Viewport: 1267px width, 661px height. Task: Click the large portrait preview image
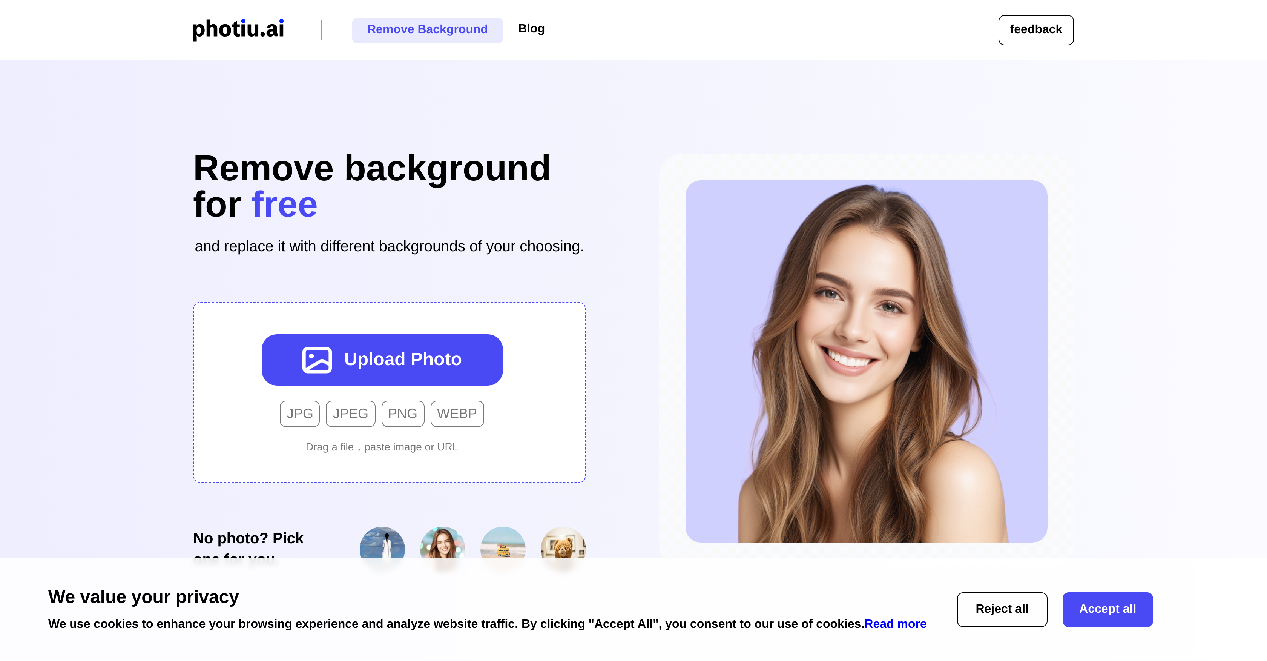click(866, 361)
